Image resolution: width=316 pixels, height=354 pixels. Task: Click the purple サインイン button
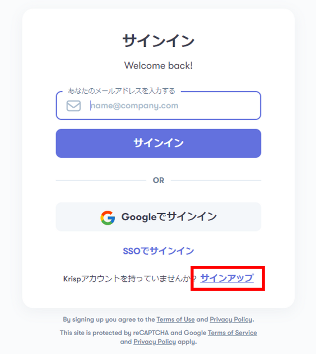pos(158,143)
